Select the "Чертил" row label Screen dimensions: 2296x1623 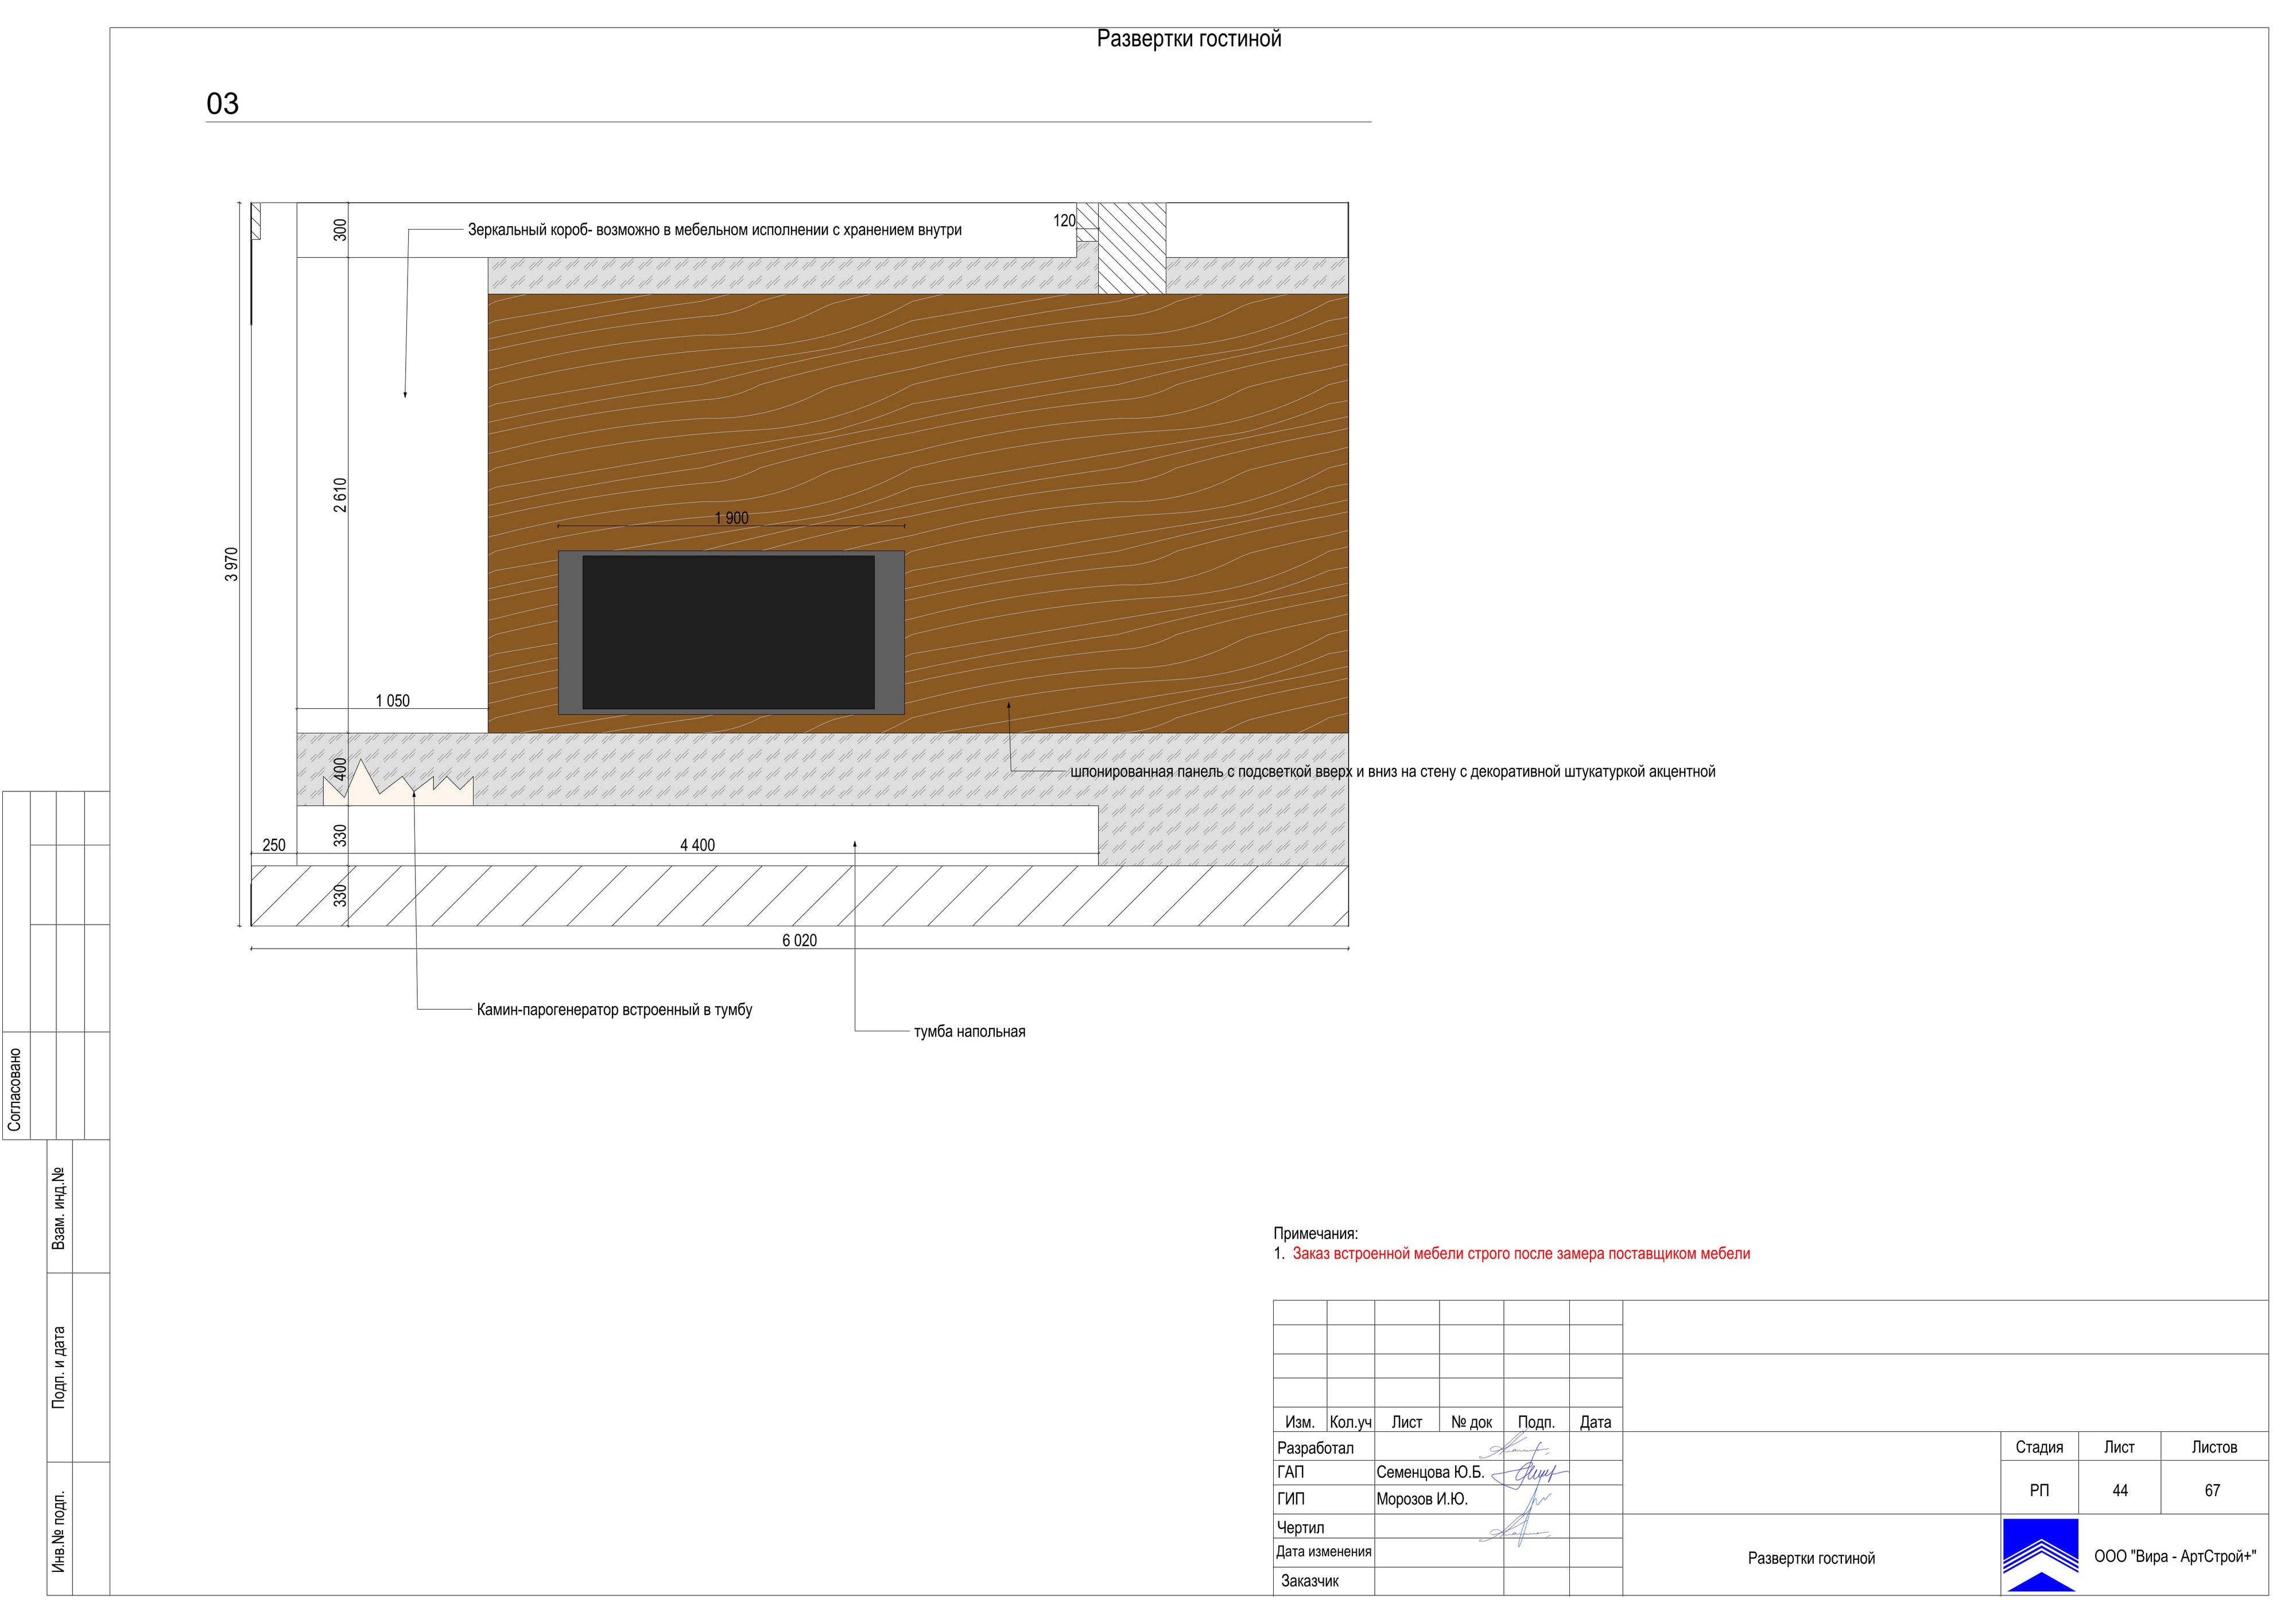1300,1528
